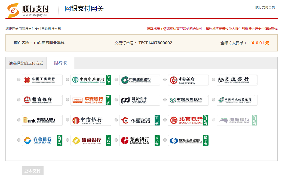Select the Huaxia Bank radio button

point(116,120)
